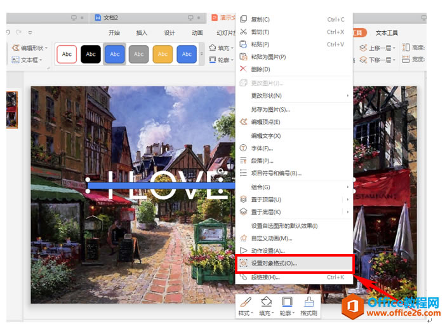Click the Paragraph (段落) icon
Image resolution: width=445 pixels, height=324 pixels.
[x=243, y=161]
